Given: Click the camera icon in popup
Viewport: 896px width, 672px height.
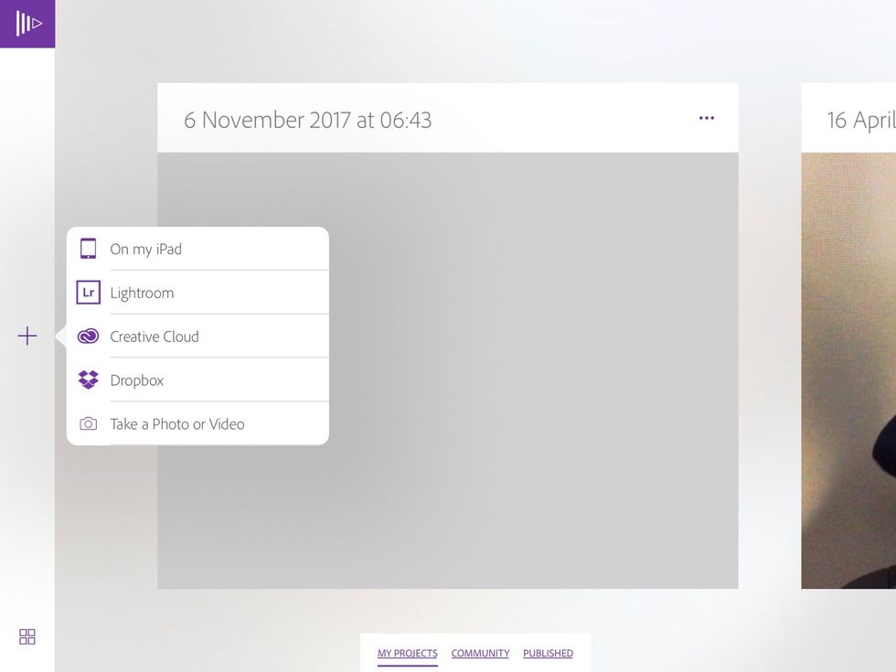Looking at the screenshot, I should point(88,424).
